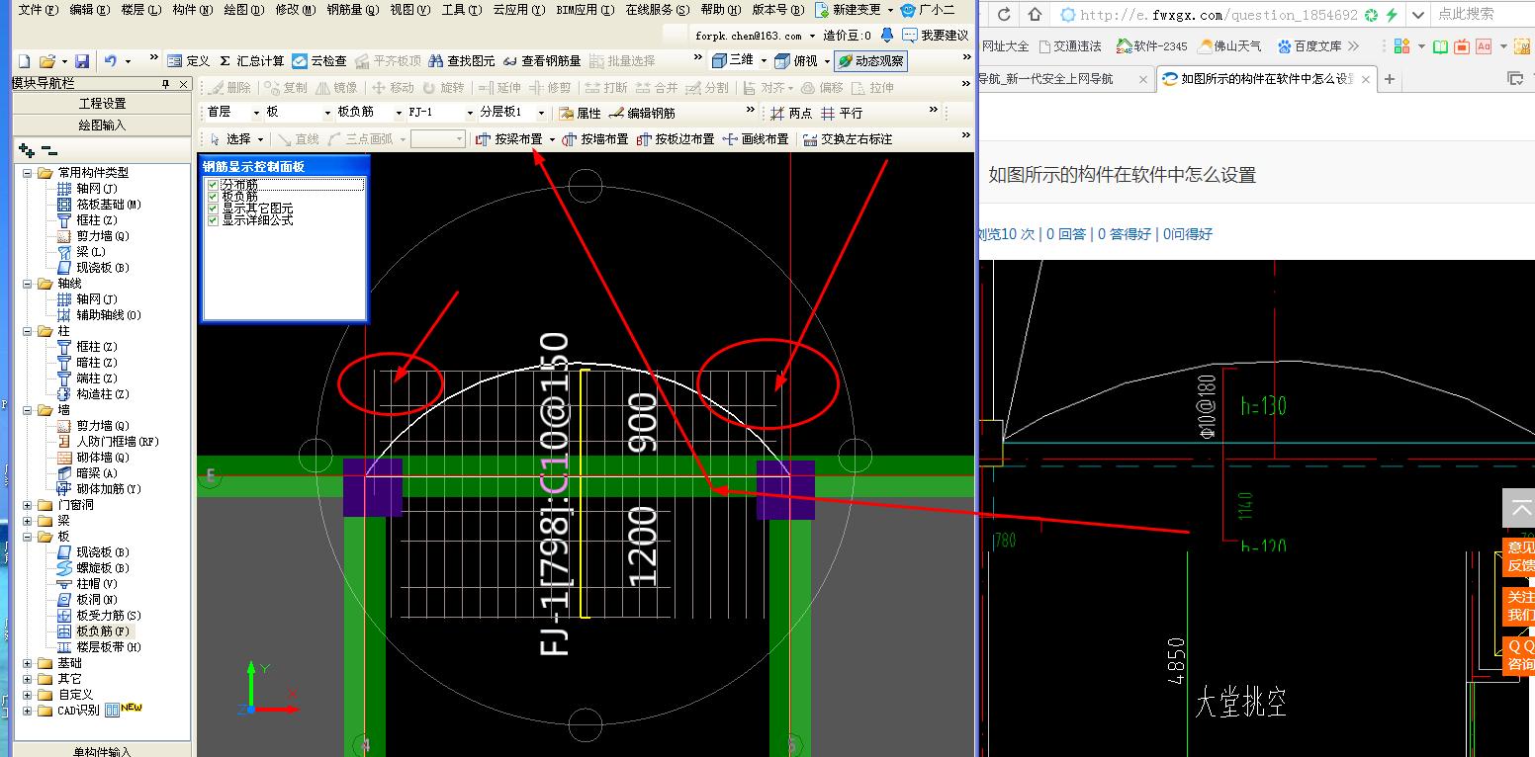Click the Save disk icon
The image size is (1535, 757).
pos(82,61)
